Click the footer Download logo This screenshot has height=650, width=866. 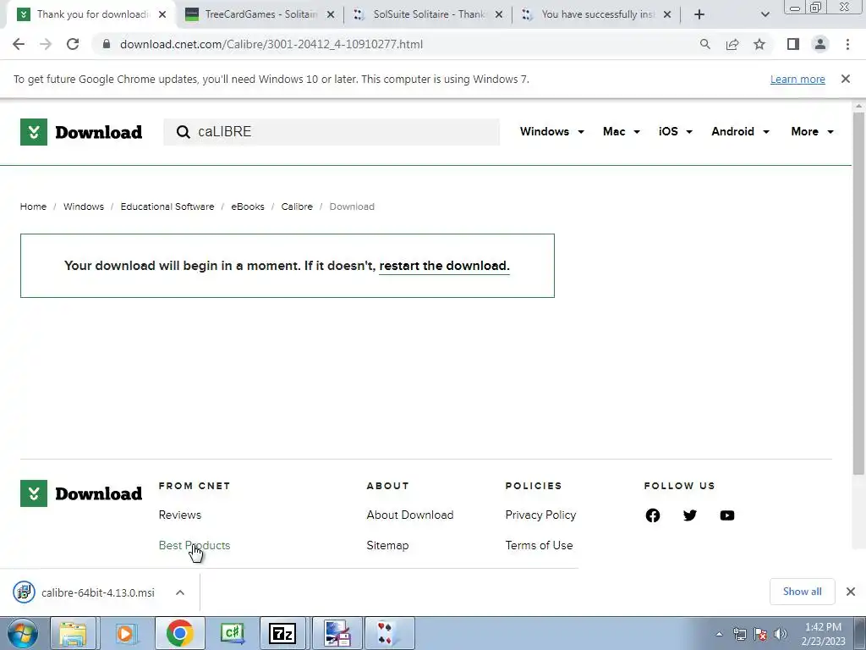click(x=81, y=493)
